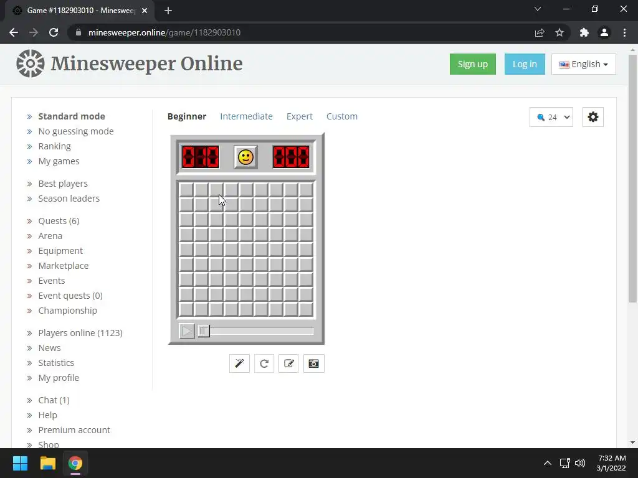View Players online (1123)

80,333
